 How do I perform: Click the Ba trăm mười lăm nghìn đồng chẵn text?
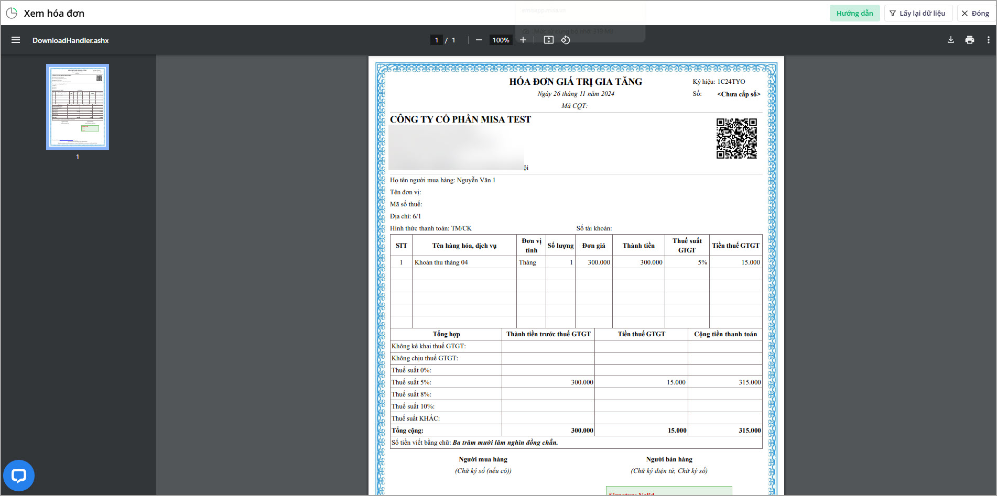point(505,443)
